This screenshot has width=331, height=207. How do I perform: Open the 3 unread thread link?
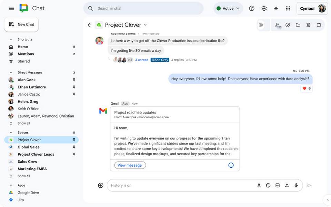pyautogui.click(x=142, y=60)
